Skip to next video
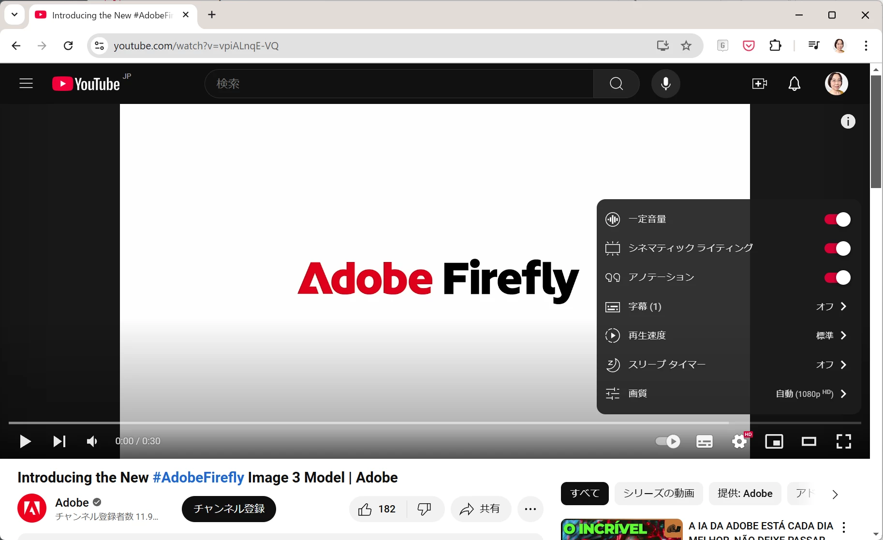This screenshot has height=540, width=883. coord(59,441)
